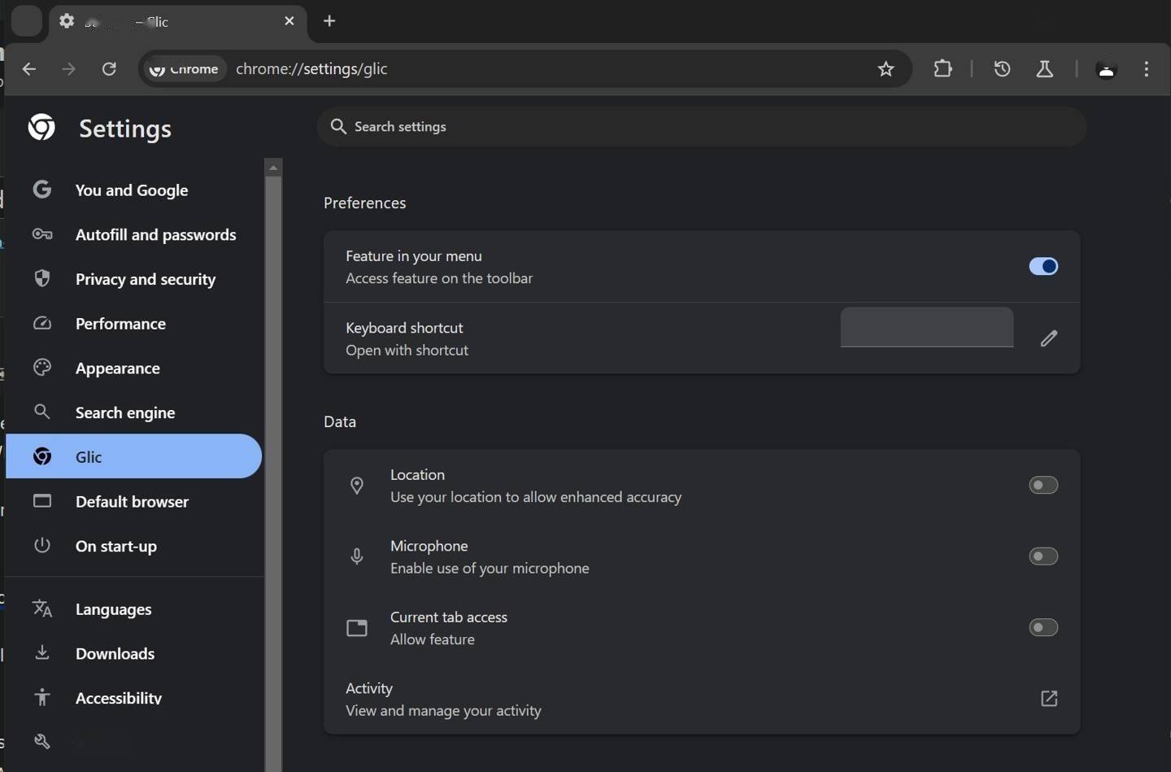
Task: Click the download arrow icon in sidebar
Action: click(42, 652)
